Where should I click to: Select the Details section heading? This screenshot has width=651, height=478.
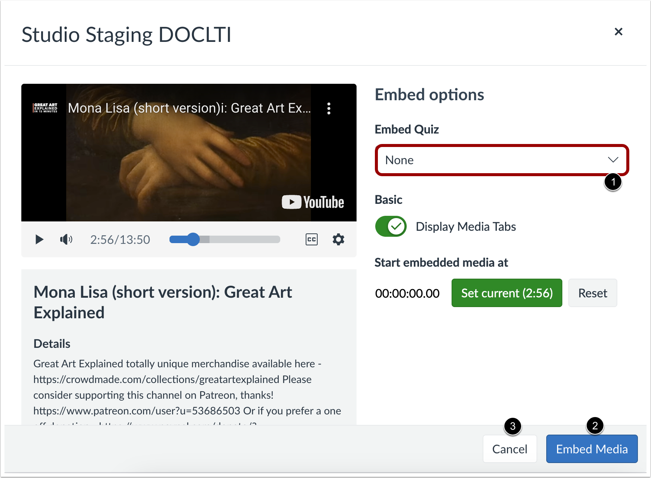click(x=52, y=343)
